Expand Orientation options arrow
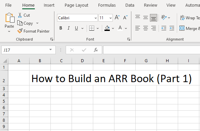Image resolution: width=200 pixels, height=131 pixels. click(x=169, y=18)
